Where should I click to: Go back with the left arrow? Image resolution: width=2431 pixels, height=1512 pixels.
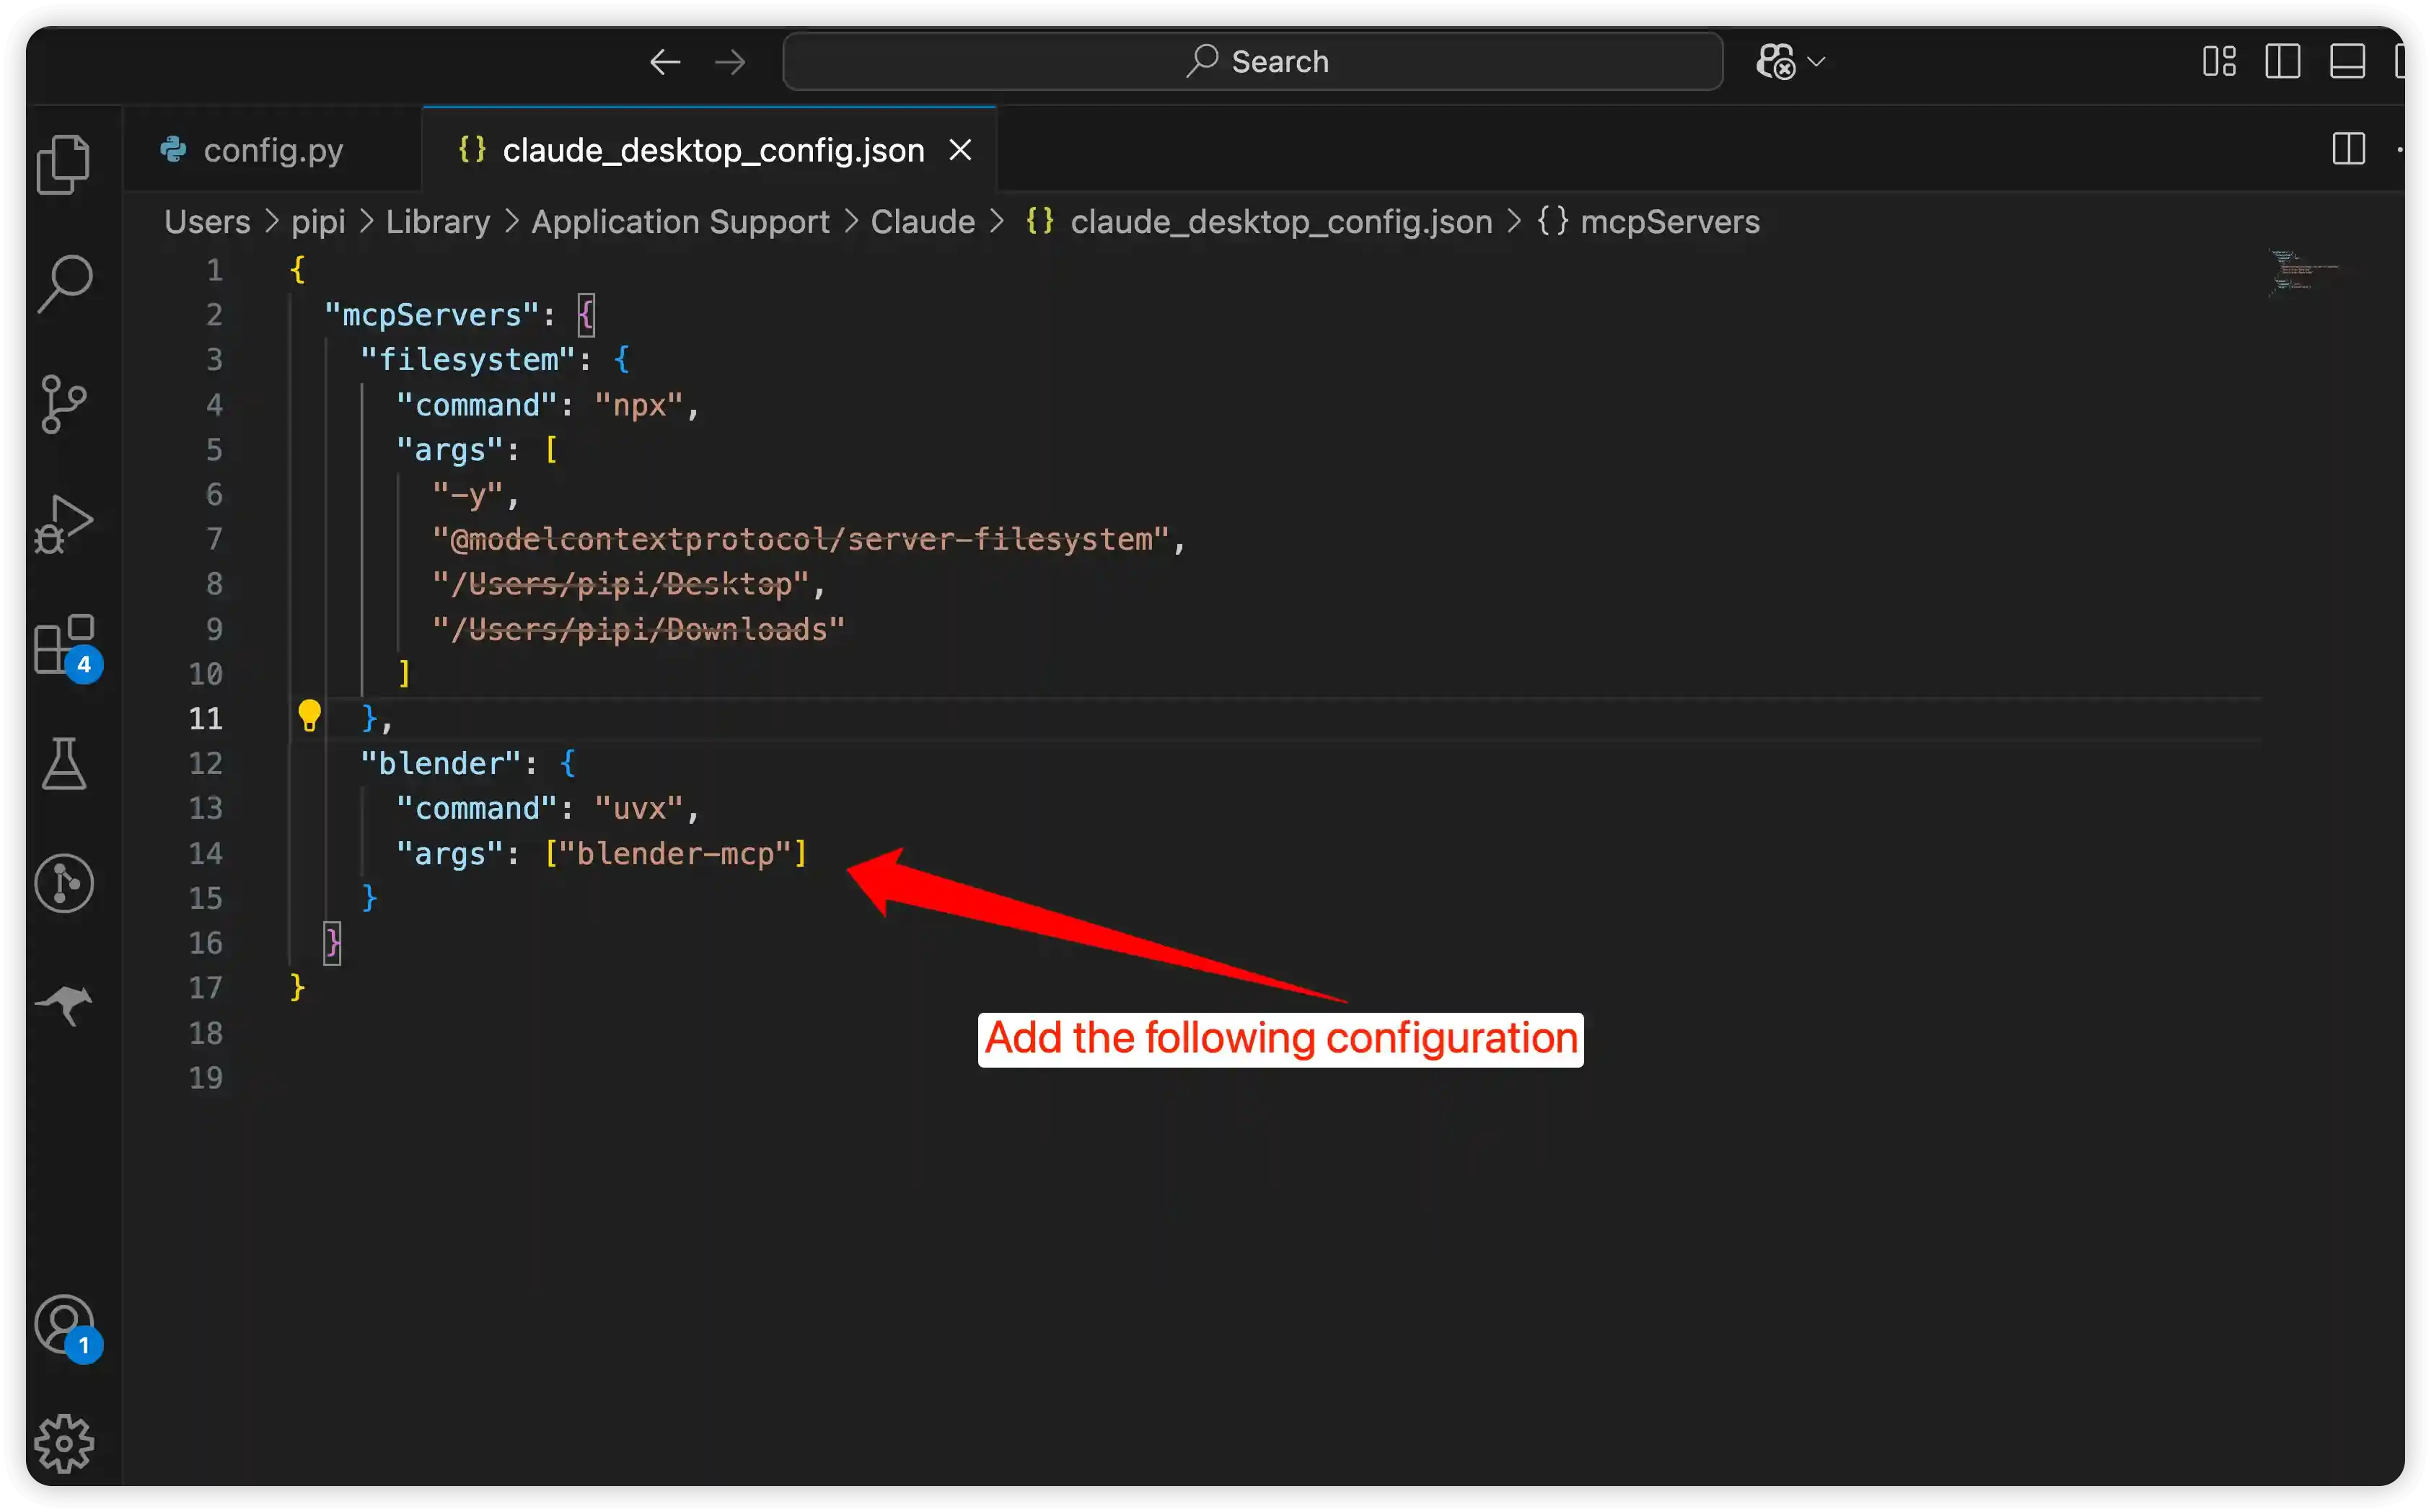(x=665, y=62)
